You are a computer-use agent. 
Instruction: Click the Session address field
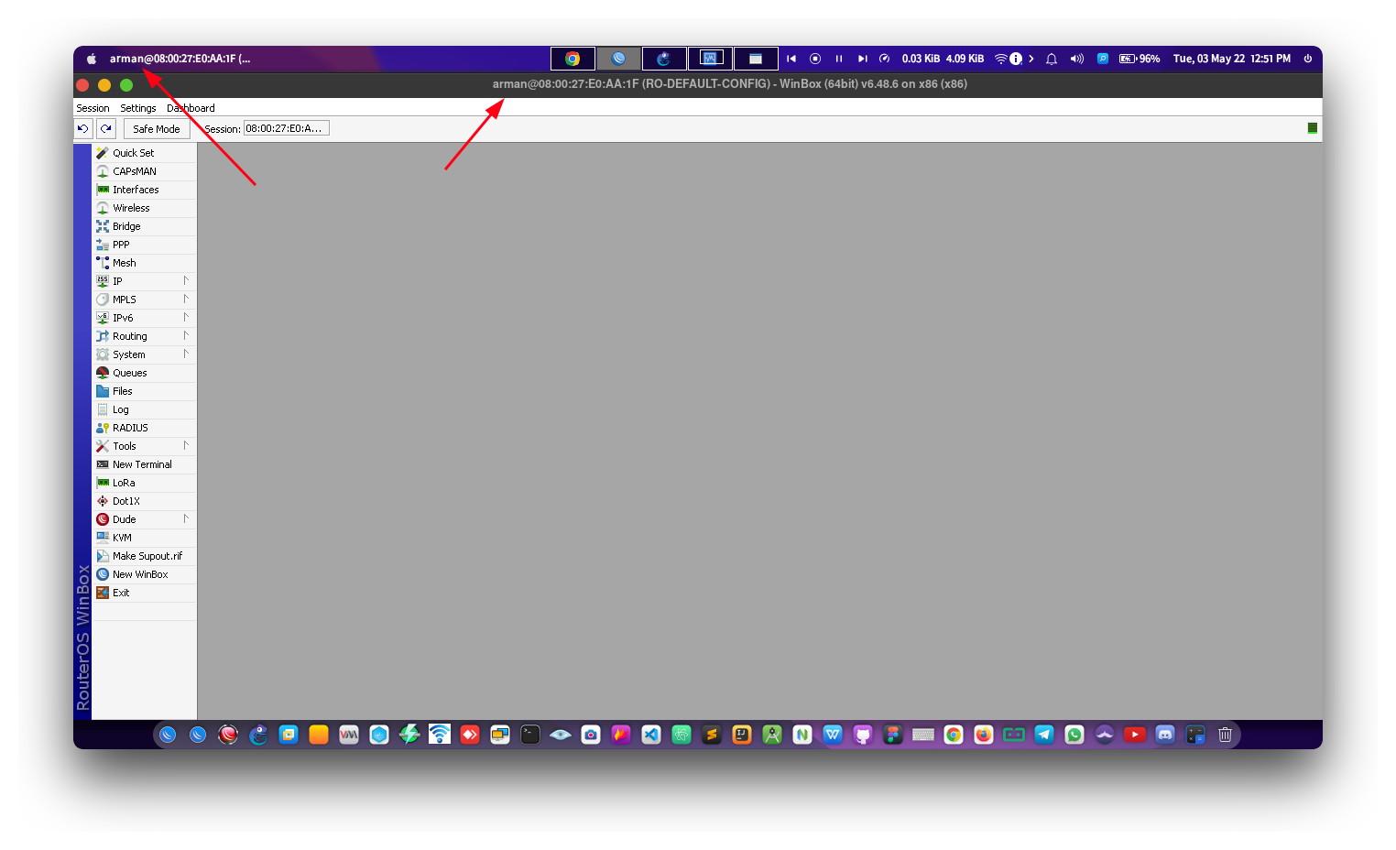tap(285, 127)
